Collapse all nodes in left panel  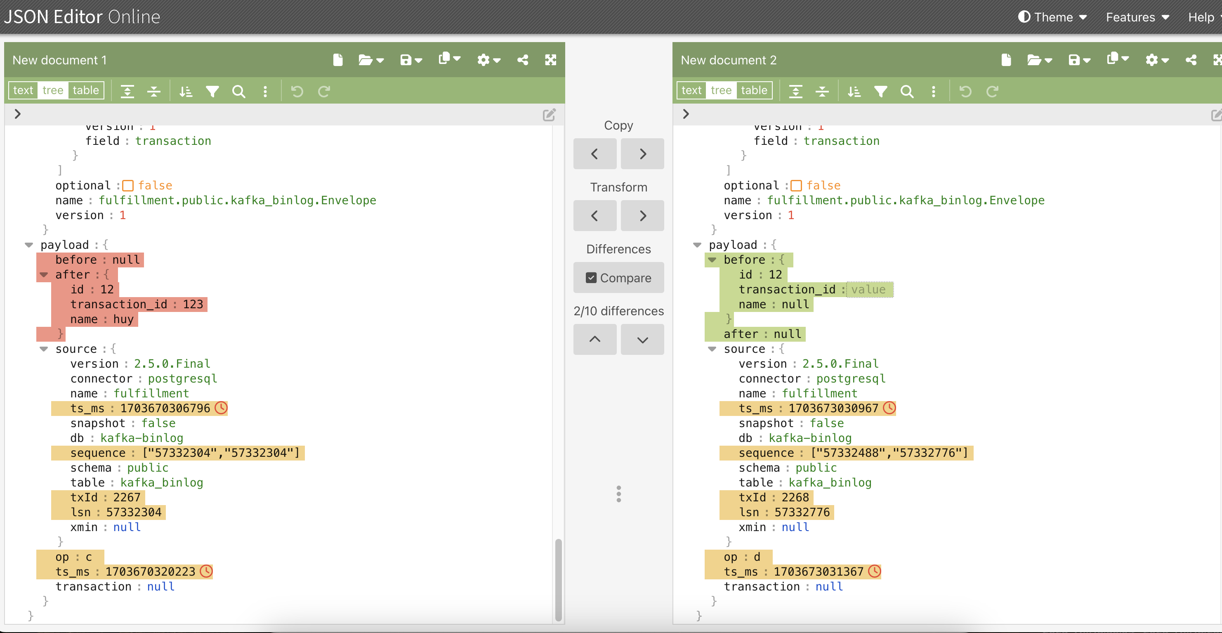(154, 91)
